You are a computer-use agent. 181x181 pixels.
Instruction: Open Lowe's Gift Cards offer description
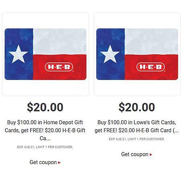pyautogui.click(x=137, y=126)
